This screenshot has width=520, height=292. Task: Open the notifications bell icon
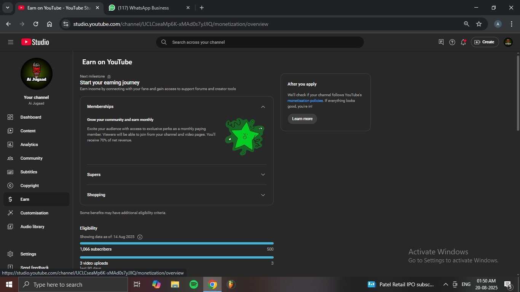click(x=463, y=42)
